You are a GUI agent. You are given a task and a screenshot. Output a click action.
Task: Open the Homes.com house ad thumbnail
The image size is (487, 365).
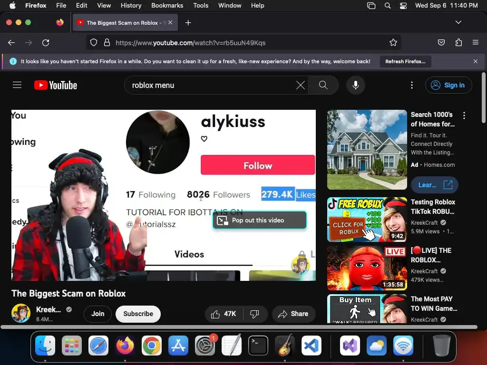tap(367, 150)
